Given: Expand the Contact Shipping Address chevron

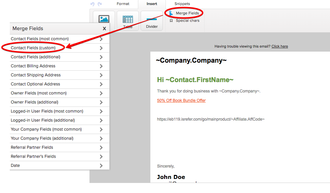Looking at the screenshot, I should [101, 75].
